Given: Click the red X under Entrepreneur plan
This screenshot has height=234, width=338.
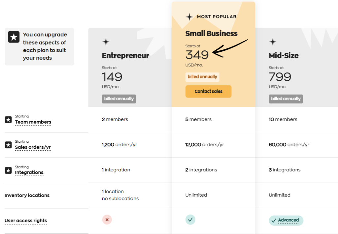Looking at the screenshot, I should click(x=107, y=220).
